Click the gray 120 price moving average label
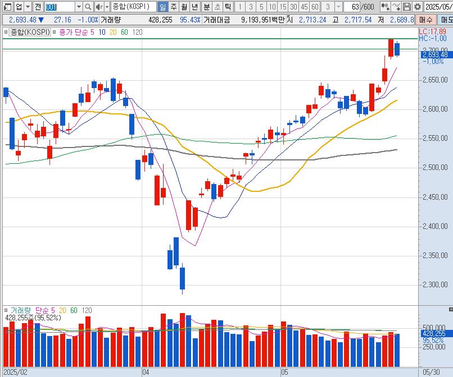The width and height of the screenshot is (453, 377). 137,33
